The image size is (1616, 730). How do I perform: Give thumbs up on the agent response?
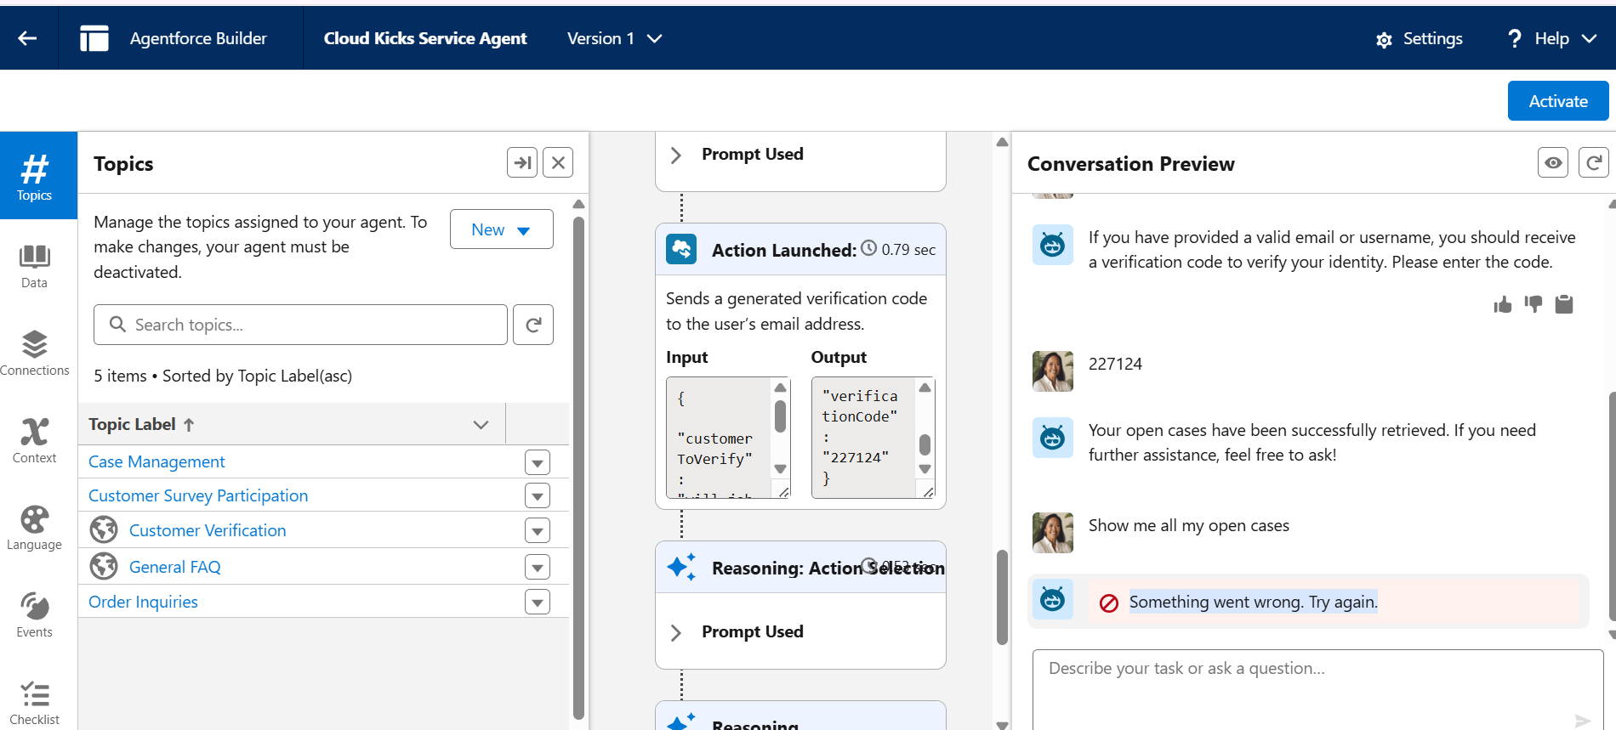pos(1503,304)
